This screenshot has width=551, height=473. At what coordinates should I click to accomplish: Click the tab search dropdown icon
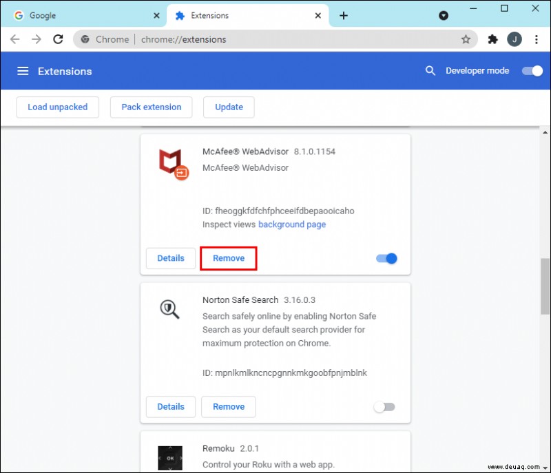click(444, 15)
